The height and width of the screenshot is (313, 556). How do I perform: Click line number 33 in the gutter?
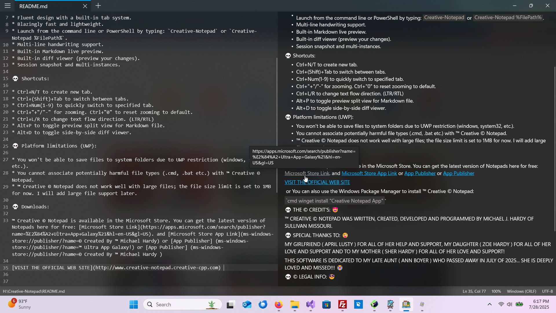pyautogui.click(x=6, y=221)
